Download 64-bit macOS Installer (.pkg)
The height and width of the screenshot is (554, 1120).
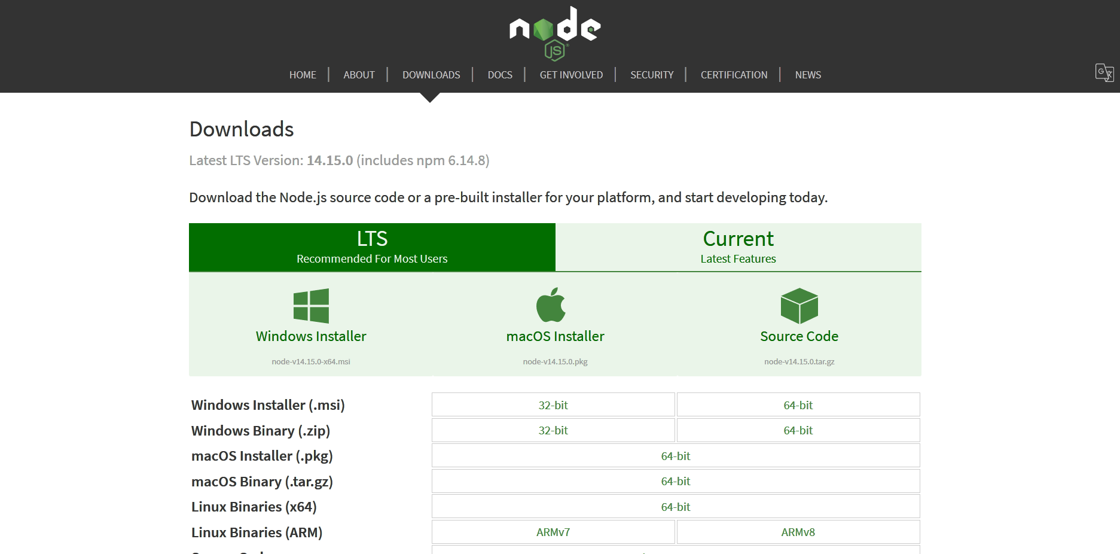[x=676, y=456]
